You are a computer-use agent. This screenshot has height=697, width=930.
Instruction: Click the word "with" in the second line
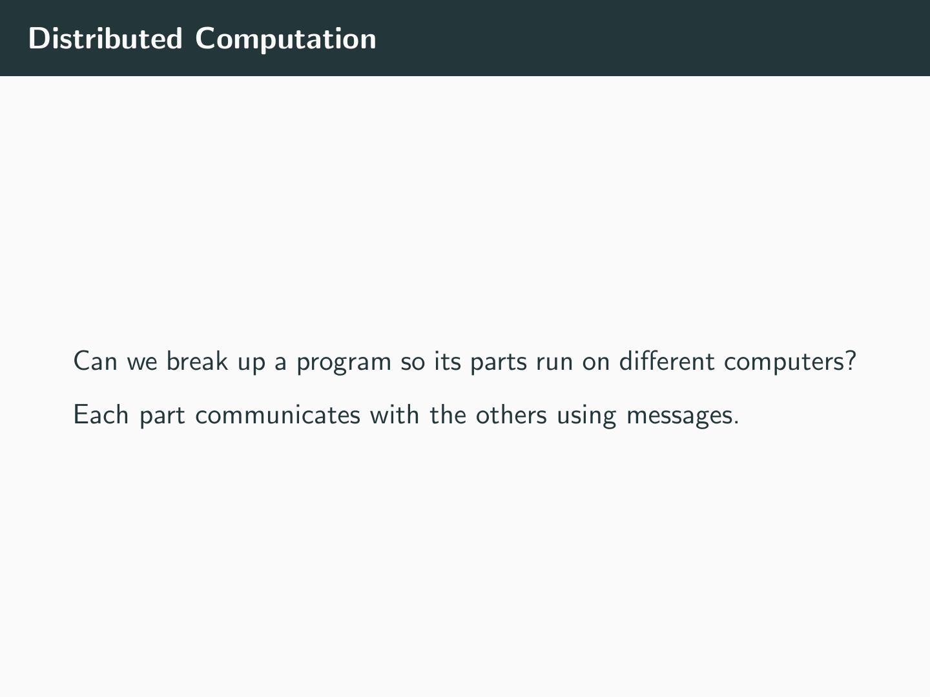[x=395, y=415]
